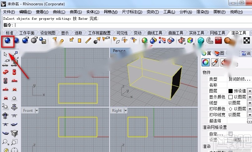Click the Right viewport title label
The image size is (252, 152).
(x=117, y=111)
